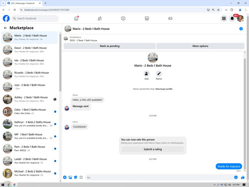Click taskbar clock showing 8:27 PM
The image size is (249, 187).
tap(236, 185)
